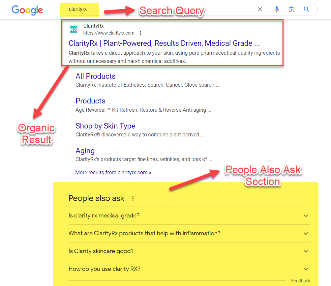Open the ClarityRx RX favicon
Screen dimensions: 331x286
[74, 29]
